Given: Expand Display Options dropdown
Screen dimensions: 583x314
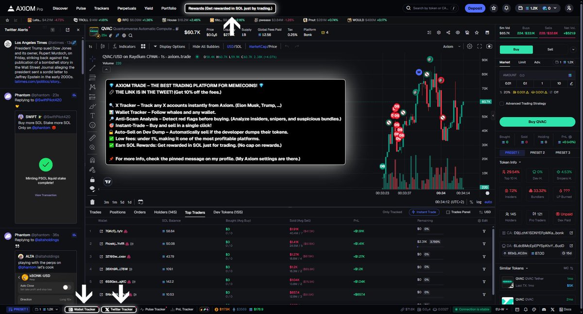Looking at the screenshot, I should click(169, 46).
